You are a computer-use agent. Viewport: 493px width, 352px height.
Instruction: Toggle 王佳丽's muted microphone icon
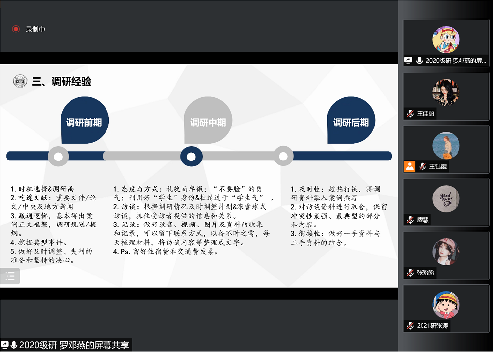point(410,113)
